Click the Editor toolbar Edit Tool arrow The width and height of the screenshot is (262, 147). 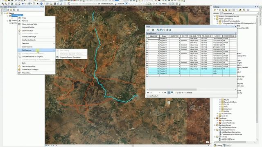tap(126, 4)
